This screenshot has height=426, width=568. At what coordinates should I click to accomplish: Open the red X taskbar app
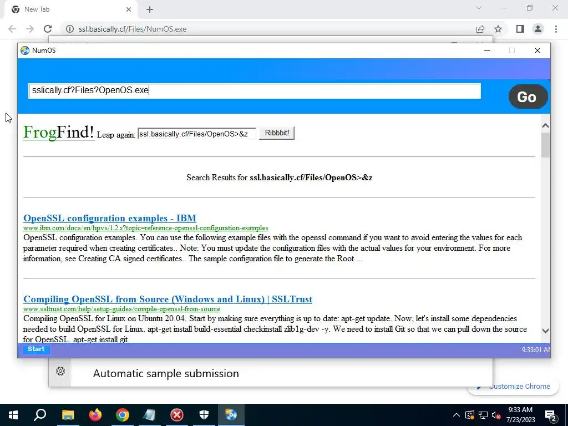(177, 415)
